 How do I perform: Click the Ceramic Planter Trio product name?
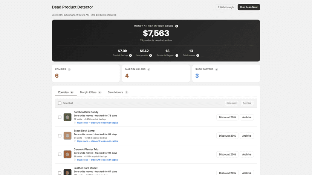[x=86, y=149]
